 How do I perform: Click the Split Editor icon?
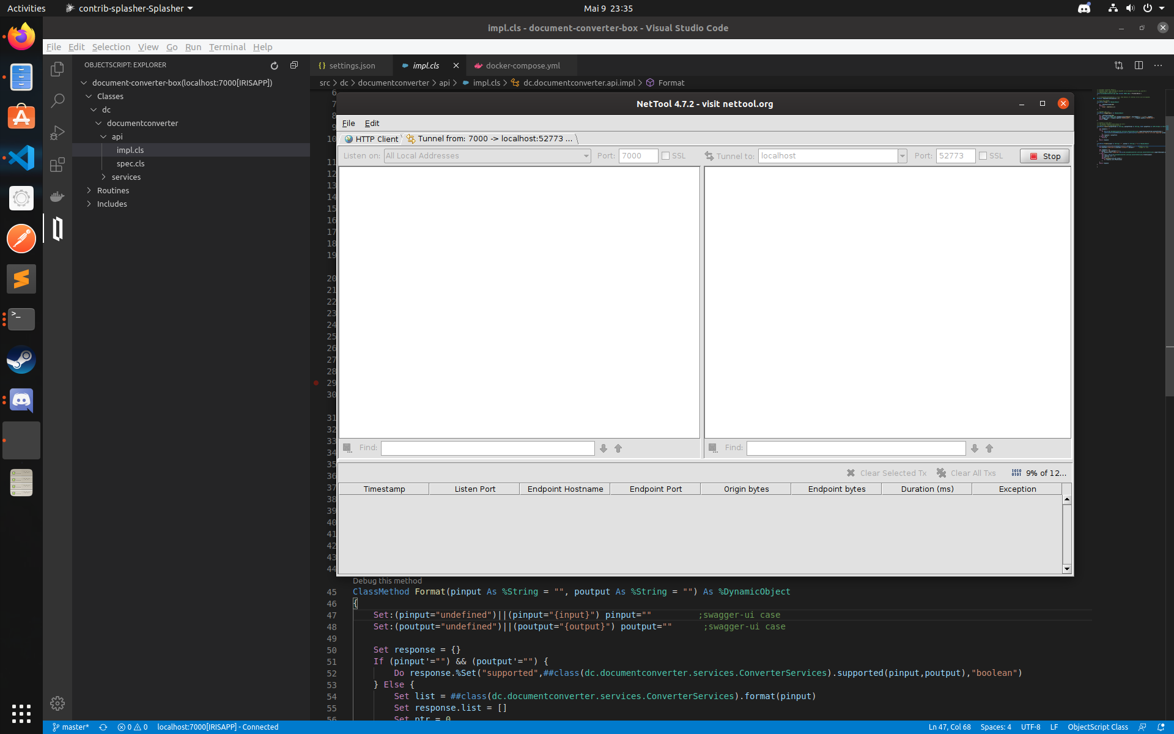(1139, 65)
